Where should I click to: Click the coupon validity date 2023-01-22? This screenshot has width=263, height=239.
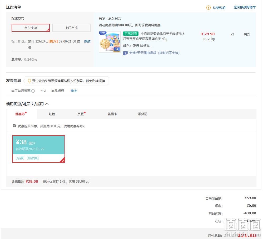point(36,149)
